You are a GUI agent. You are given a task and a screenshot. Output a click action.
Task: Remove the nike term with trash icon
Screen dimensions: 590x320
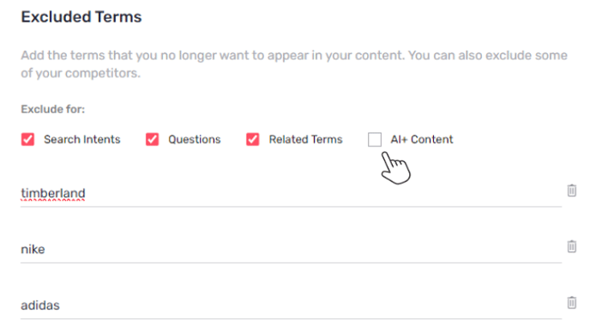pyautogui.click(x=571, y=246)
